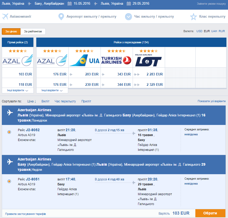
Task: Click the double plane icon next to 2 329 EUR
Action: pos(137,85)
